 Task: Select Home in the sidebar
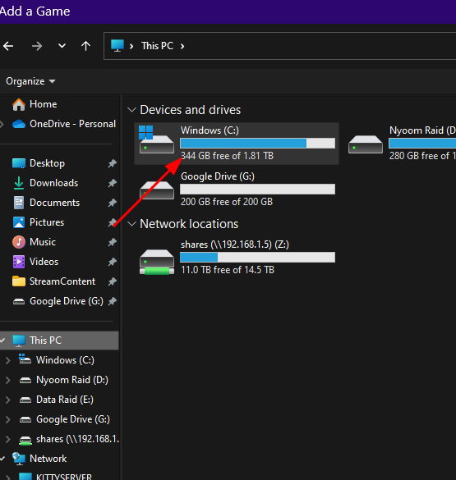pos(44,104)
